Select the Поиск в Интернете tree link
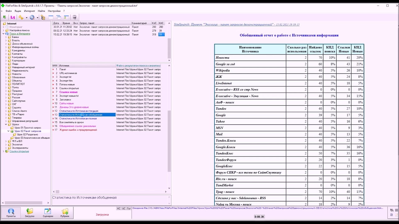 (20, 34)
